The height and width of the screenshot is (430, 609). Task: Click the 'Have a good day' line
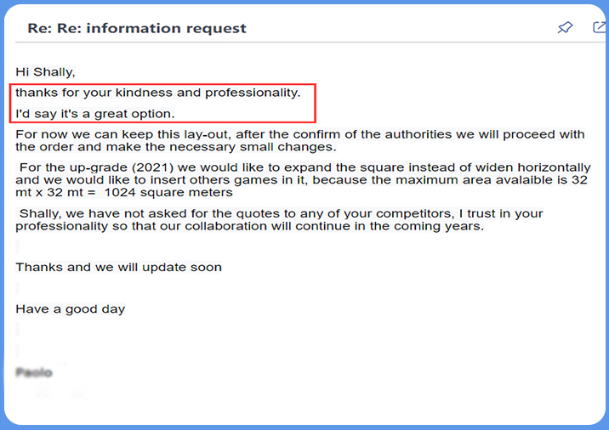(70, 308)
